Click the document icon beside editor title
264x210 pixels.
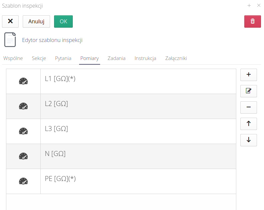[10, 40]
